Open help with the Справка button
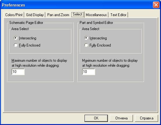 tap(146, 118)
